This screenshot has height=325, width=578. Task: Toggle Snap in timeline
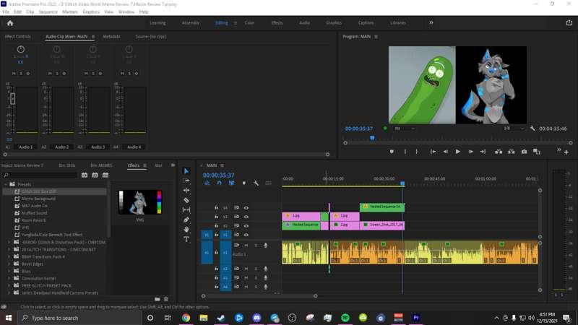220,183
